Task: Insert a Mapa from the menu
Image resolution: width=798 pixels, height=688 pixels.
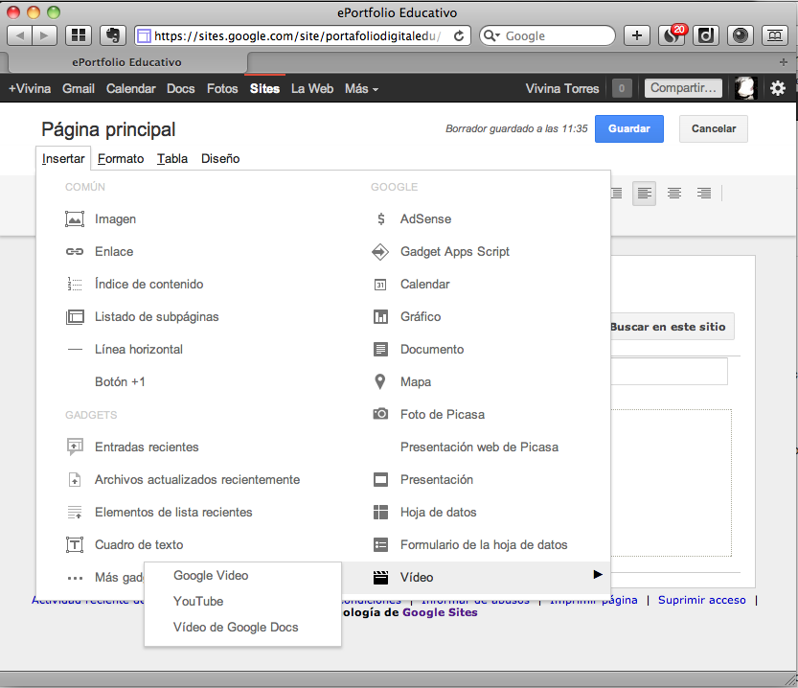Action: 416,382
